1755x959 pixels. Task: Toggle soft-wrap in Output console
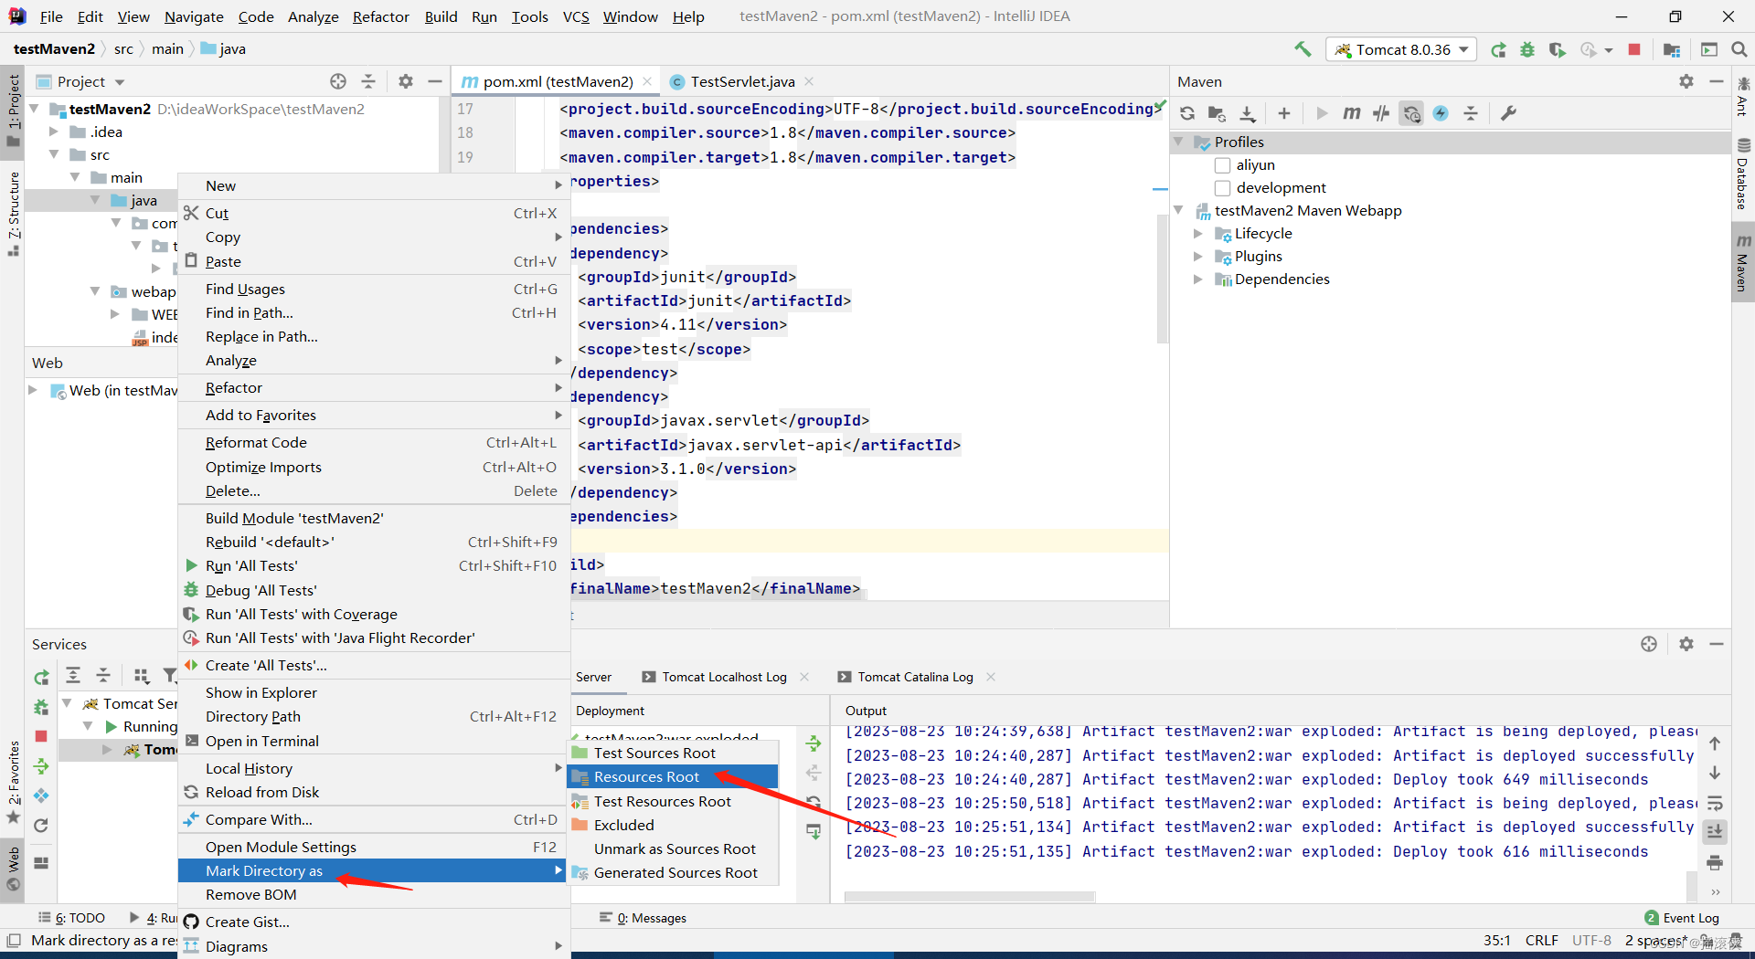pyautogui.click(x=1715, y=803)
